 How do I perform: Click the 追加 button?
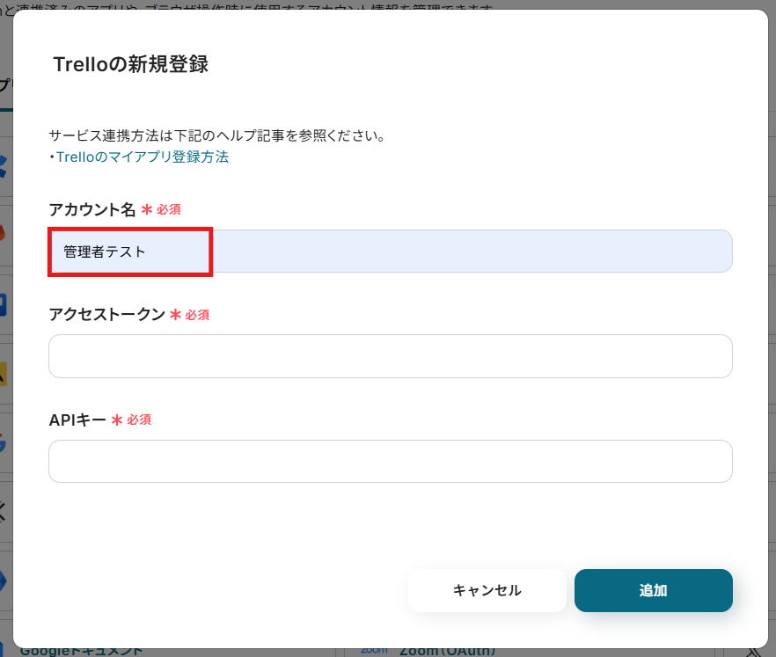pyautogui.click(x=653, y=590)
